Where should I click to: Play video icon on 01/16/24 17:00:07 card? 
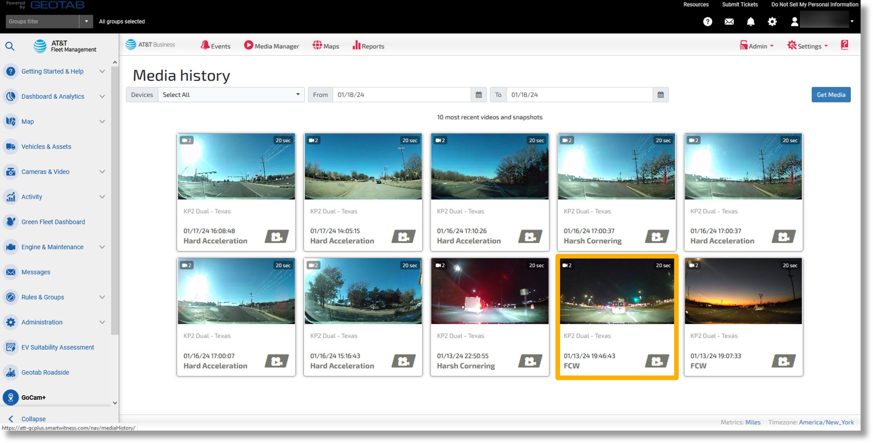[277, 361]
